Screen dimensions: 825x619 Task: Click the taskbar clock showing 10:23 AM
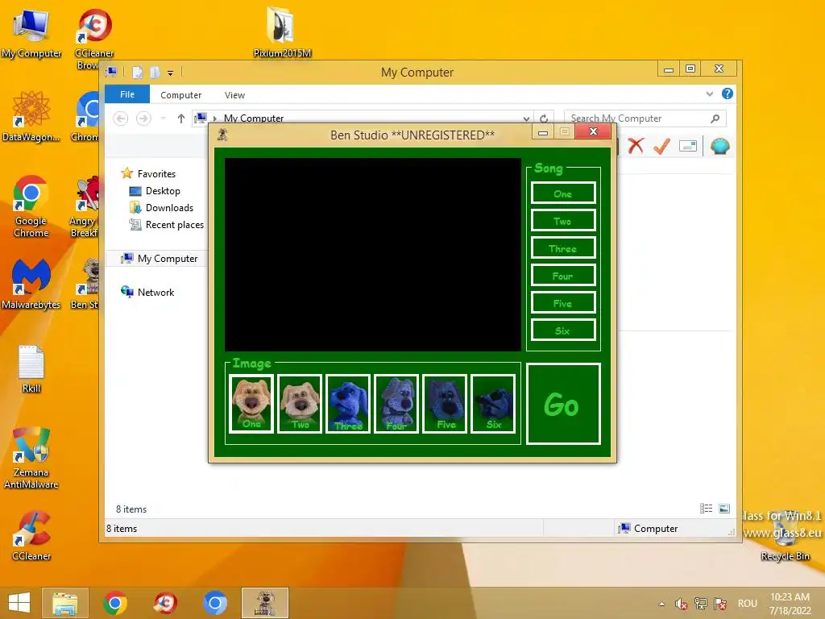pos(790,603)
